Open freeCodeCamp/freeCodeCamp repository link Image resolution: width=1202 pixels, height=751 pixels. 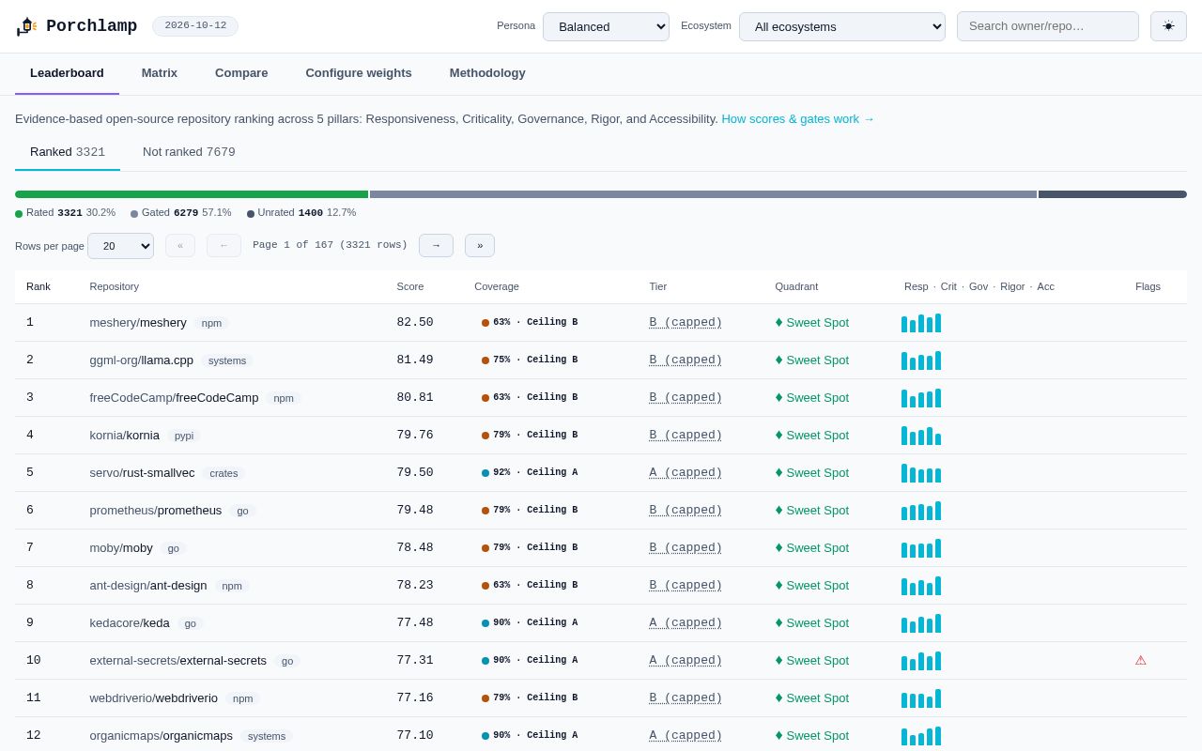pos(174,398)
